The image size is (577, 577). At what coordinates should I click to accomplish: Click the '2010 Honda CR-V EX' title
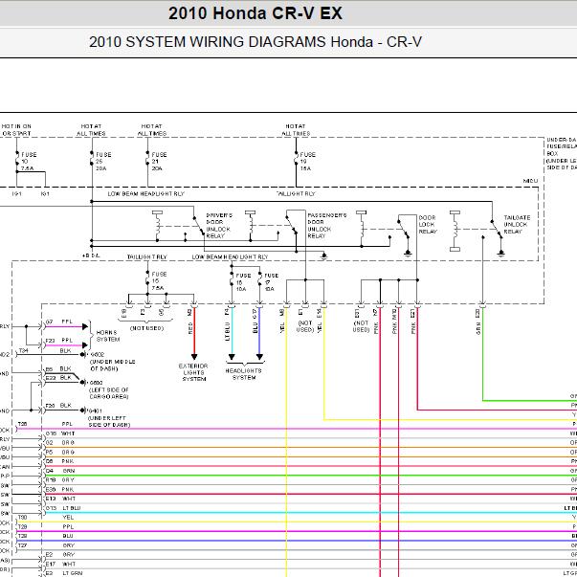[x=255, y=13]
